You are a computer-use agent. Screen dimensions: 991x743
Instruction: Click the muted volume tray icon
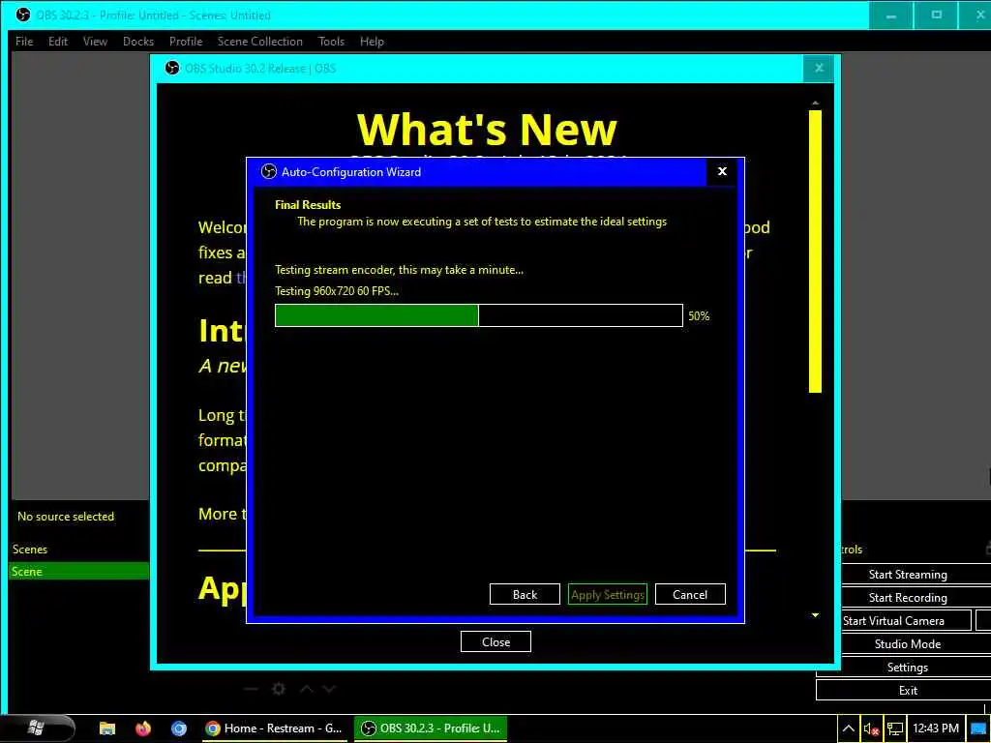[871, 728]
